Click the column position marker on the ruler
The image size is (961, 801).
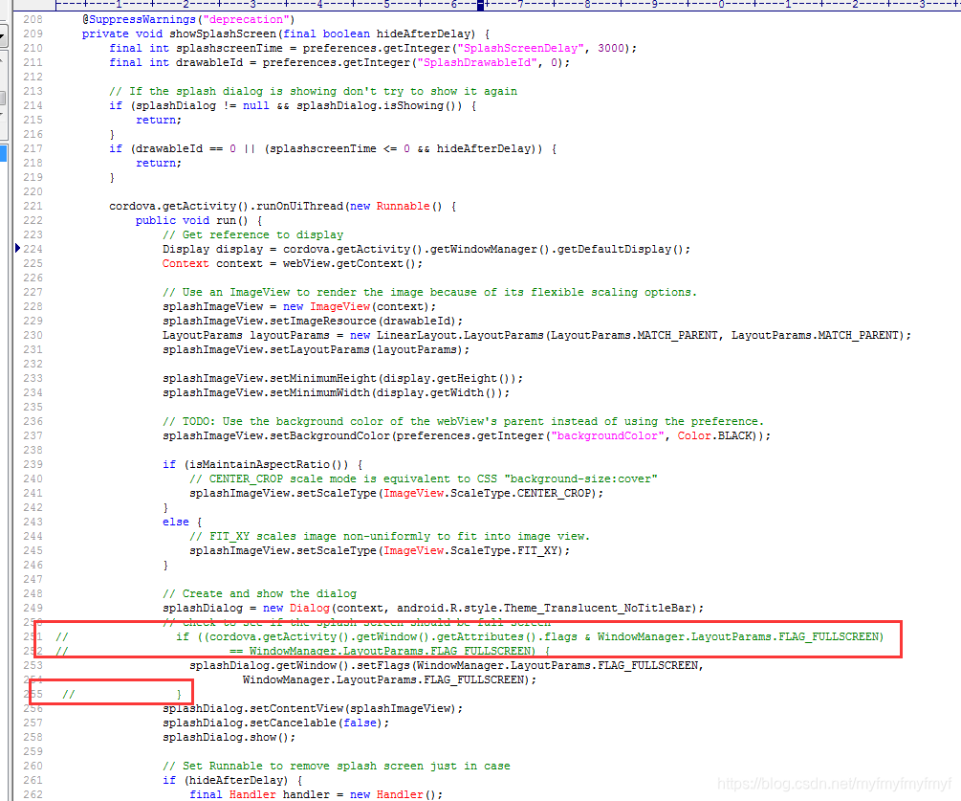pos(481,5)
